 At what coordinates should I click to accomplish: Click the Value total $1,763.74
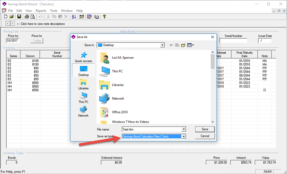(265, 162)
